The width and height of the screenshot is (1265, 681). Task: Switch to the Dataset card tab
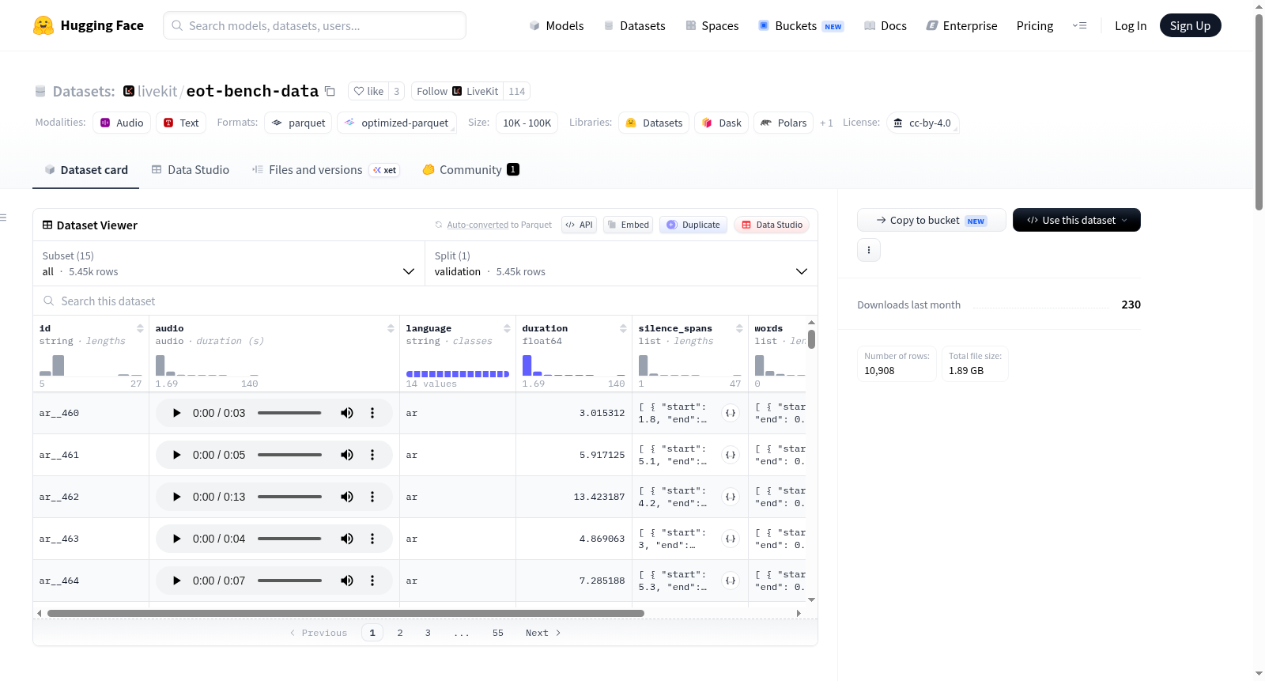coord(86,170)
